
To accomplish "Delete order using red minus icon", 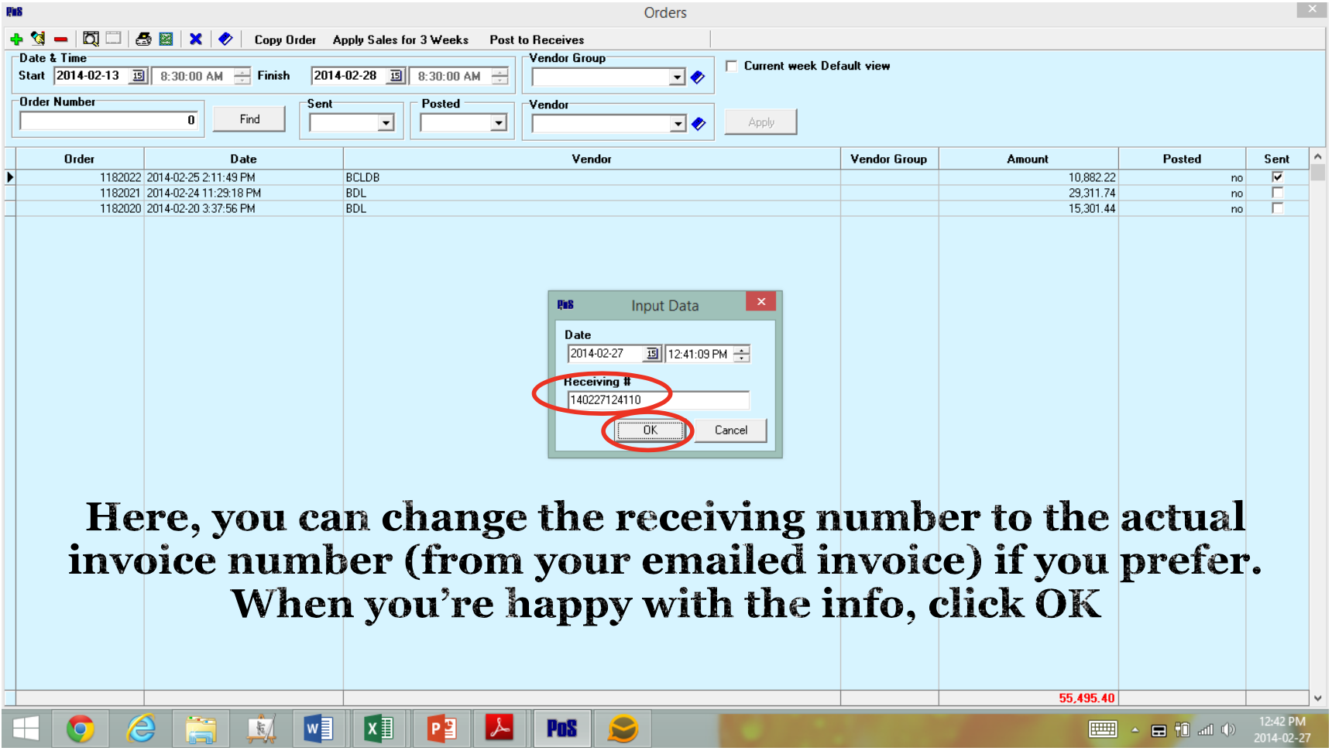I will (60, 39).
